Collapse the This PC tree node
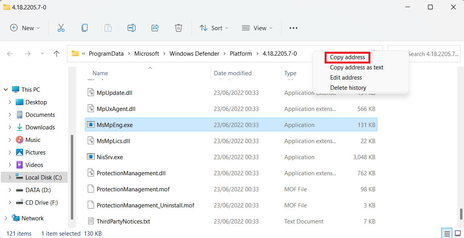 6,89
